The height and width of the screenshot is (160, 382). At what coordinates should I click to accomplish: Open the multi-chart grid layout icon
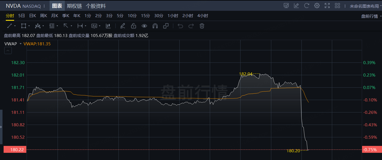tap(337, 6)
